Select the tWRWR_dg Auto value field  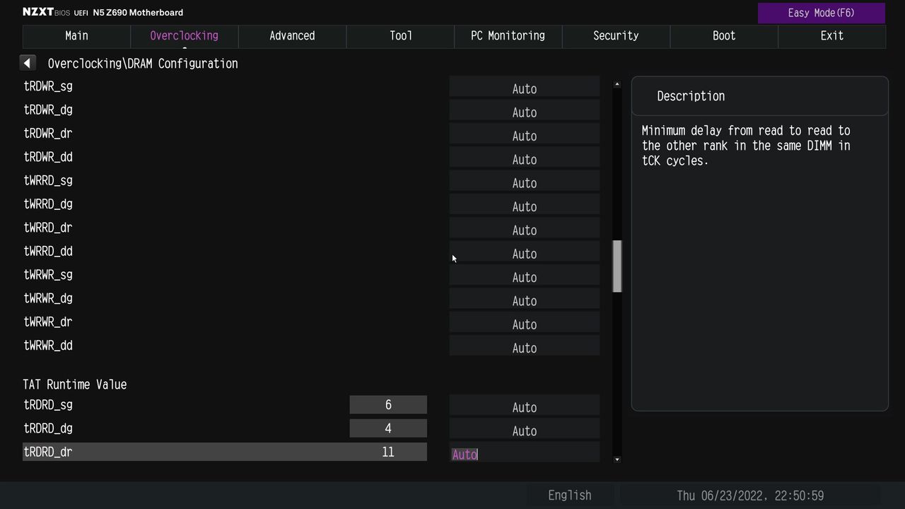[525, 300]
